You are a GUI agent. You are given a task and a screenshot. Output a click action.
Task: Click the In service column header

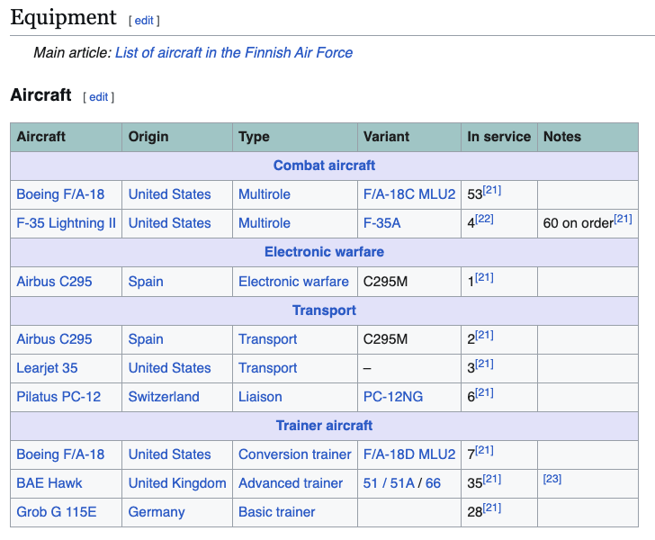[498, 137]
